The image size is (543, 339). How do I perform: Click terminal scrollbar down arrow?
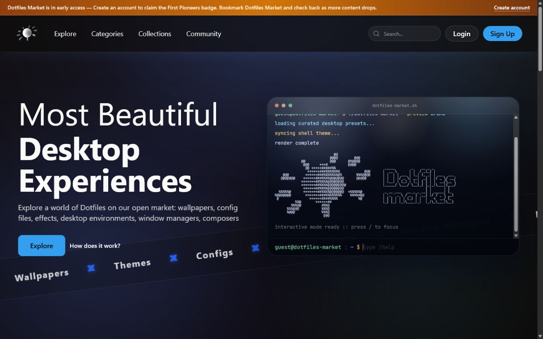pos(516,236)
